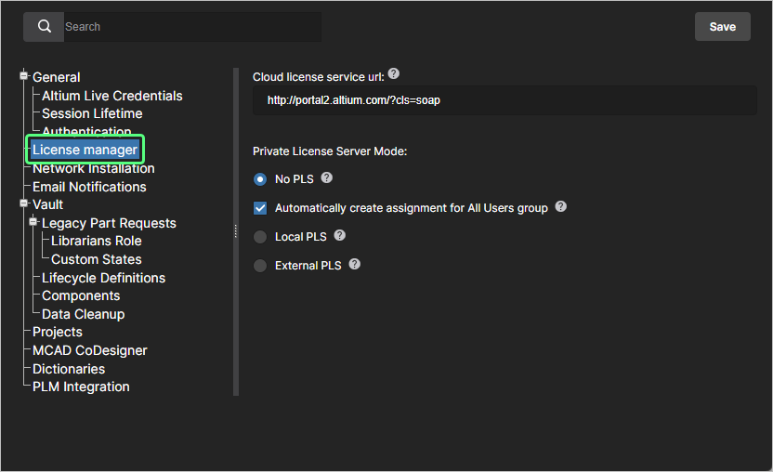This screenshot has width=773, height=472.
Task: Open the PLM Integration settings page
Action: pyautogui.click(x=81, y=387)
